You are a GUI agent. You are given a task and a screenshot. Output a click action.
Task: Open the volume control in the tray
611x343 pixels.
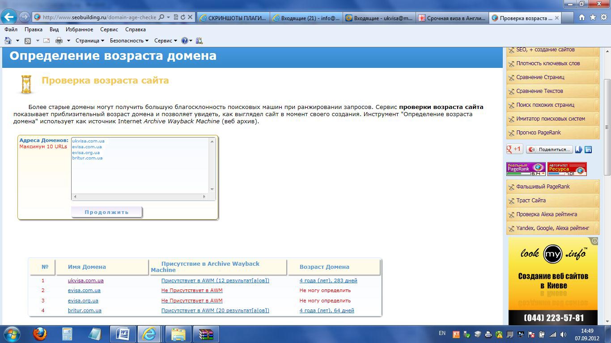pos(563,335)
